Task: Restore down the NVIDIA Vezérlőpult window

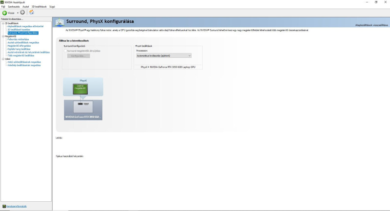Action: pos(376,2)
